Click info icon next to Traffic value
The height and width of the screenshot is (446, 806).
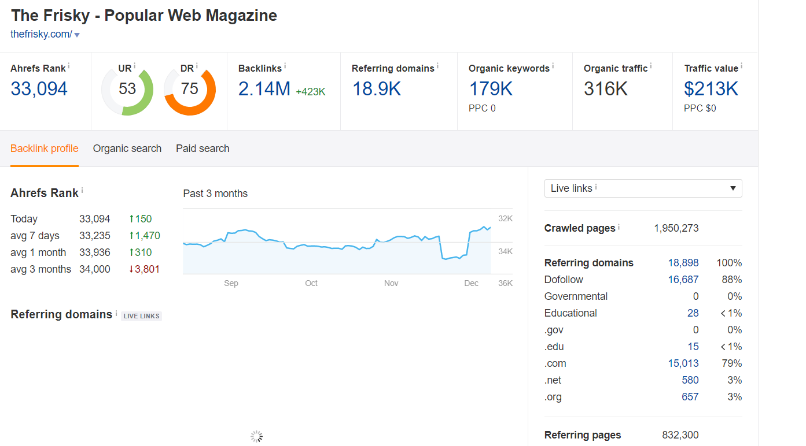[x=742, y=66]
